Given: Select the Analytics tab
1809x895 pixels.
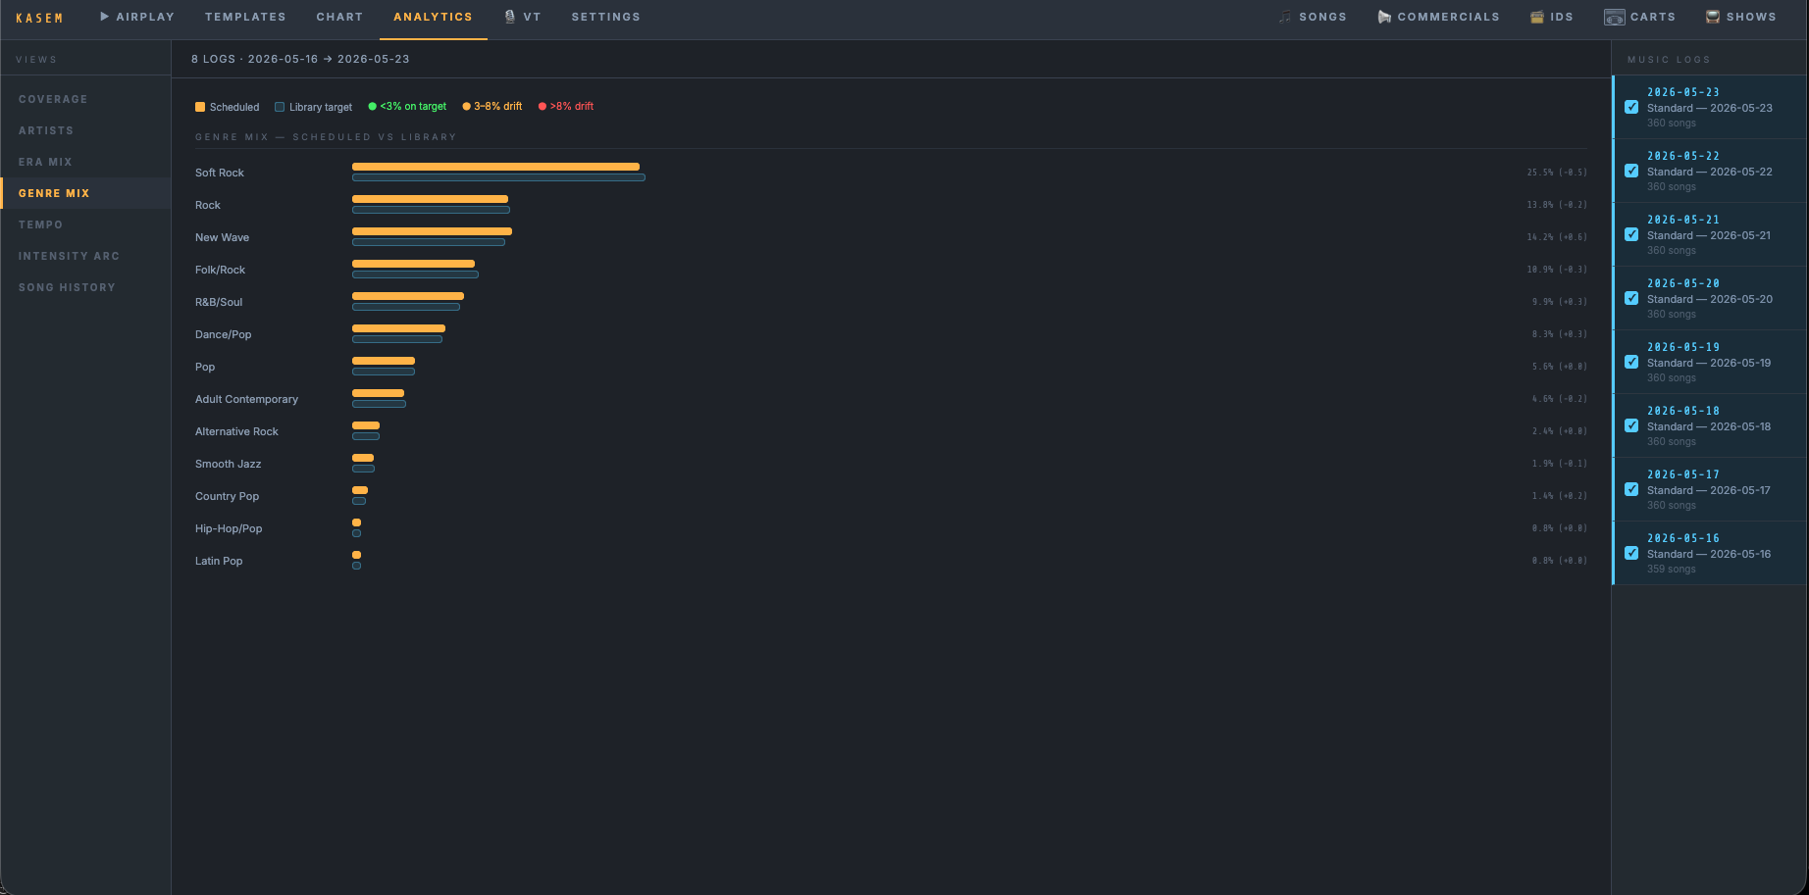Looking at the screenshot, I should (433, 17).
